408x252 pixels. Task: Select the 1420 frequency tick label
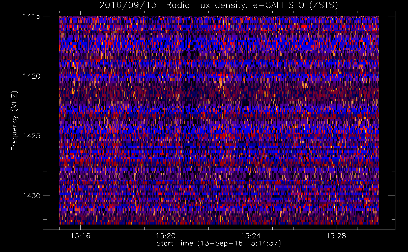coord(32,76)
